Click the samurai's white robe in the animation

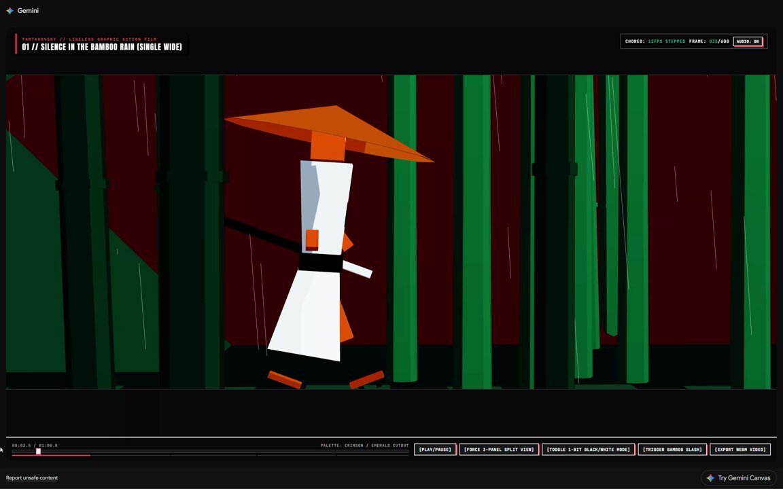coord(319,259)
